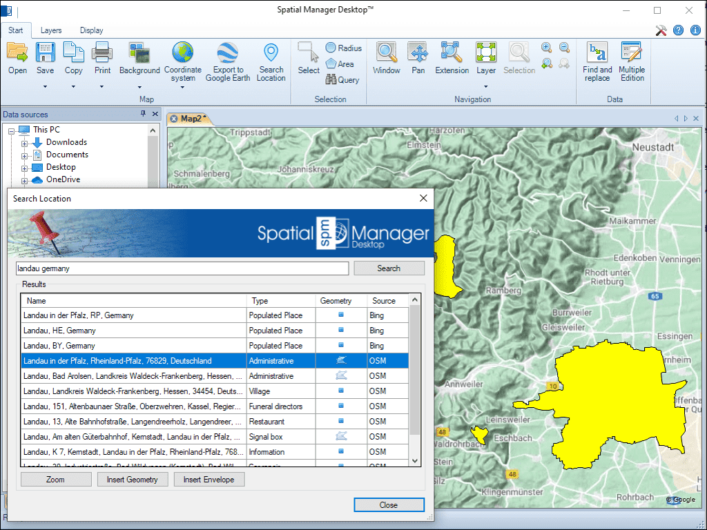This screenshot has height=530, width=707.
Task: Open options tools icon in title area
Action: 661,30
